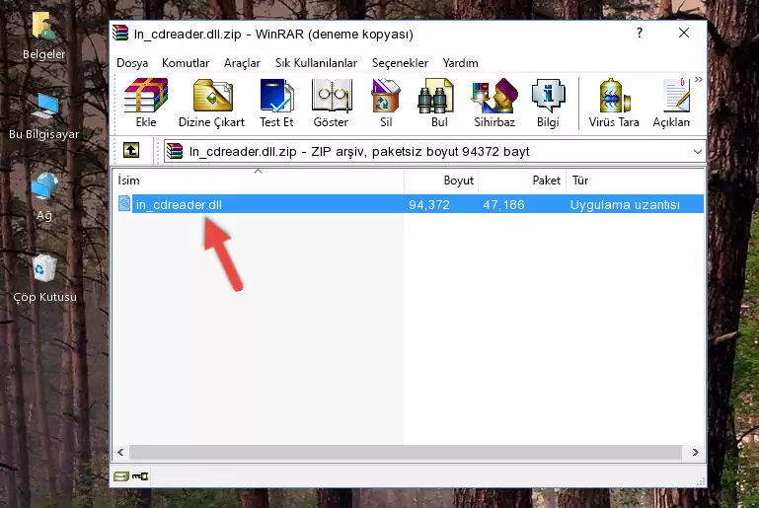
Task: Sort by İsim column header
Action: (x=259, y=181)
